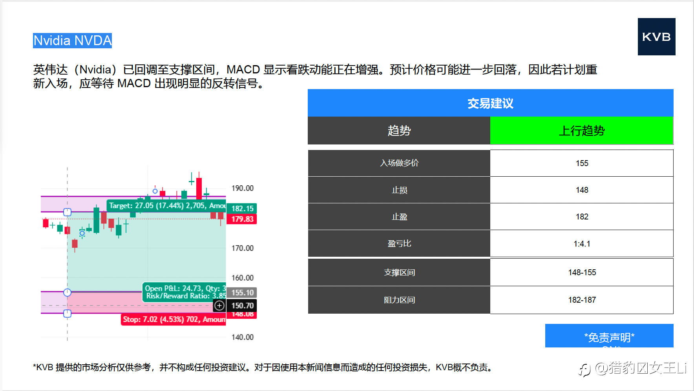Click the entry line circle handle
Image resolution: width=694 pixels, height=391 pixels.
(x=68, y=292)
